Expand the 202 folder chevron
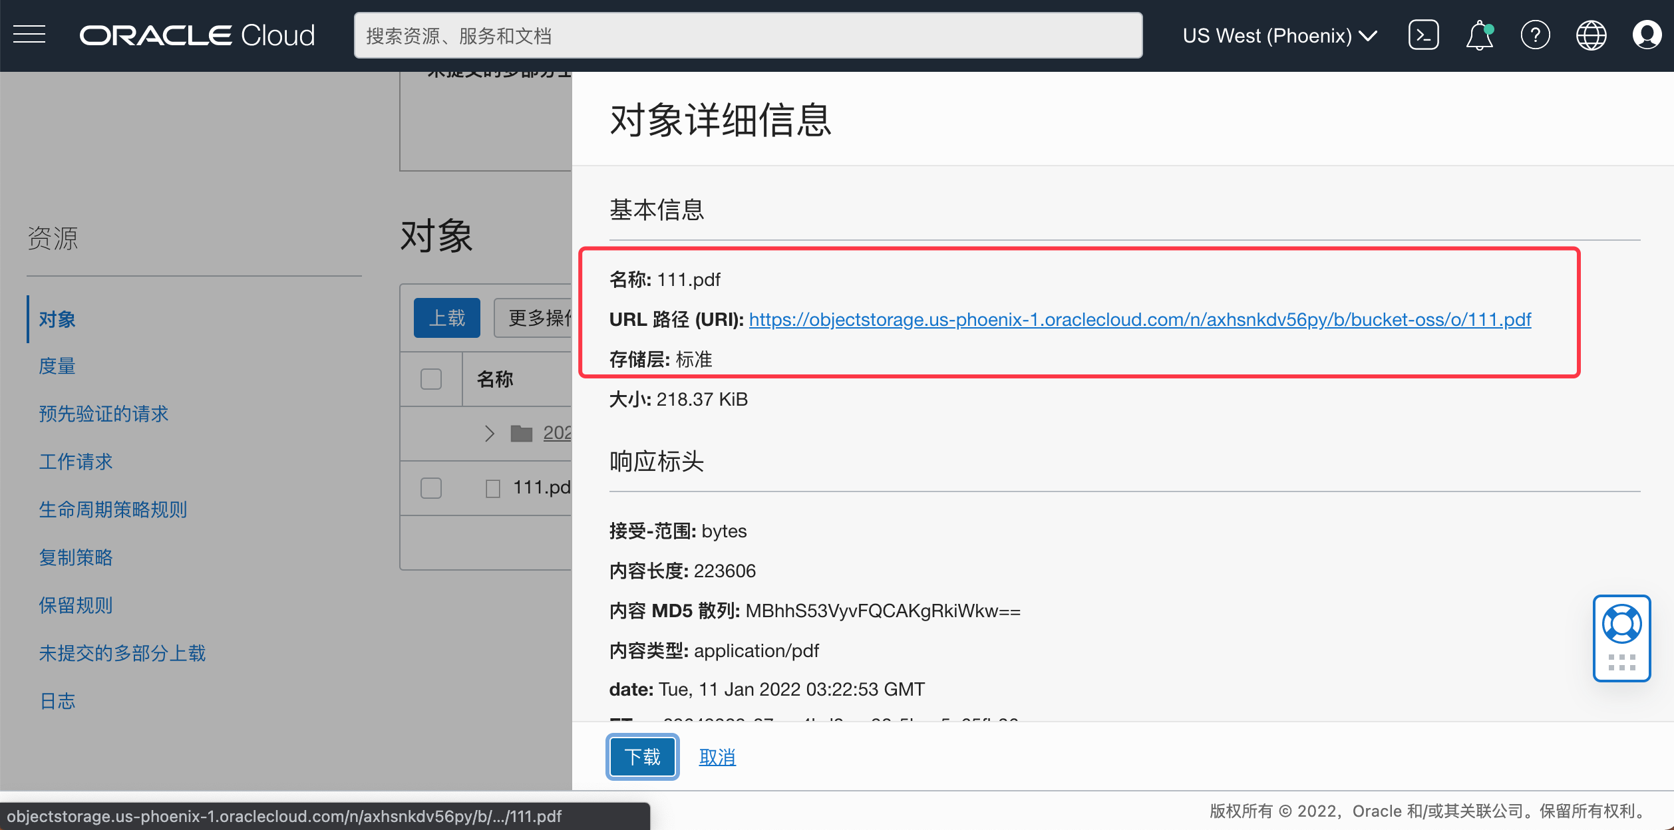Screen dimensions: 1674x830 point(490,434)
